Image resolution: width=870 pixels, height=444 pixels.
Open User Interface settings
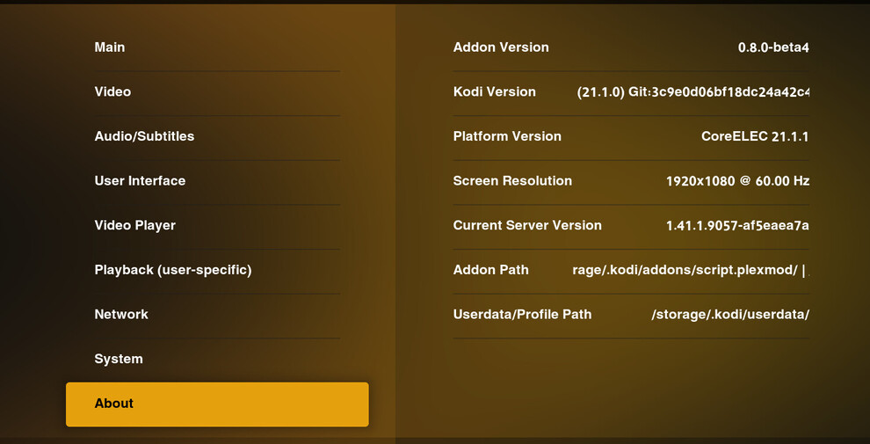click(x=140, y=181)
